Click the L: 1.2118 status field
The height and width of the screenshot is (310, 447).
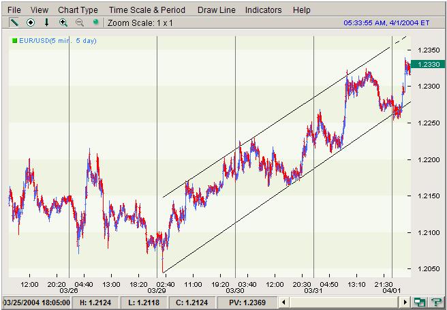(x=144, y=303)
